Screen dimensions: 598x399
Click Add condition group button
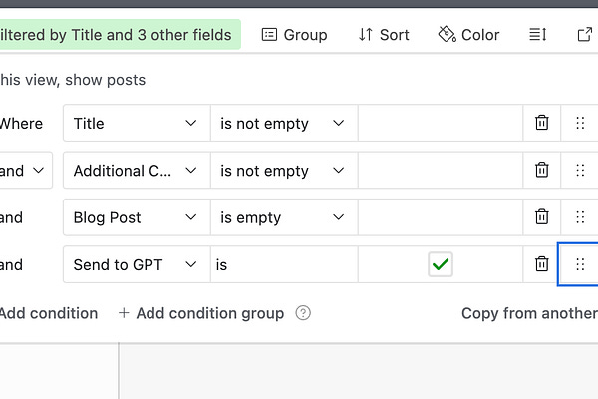pyautogui.click(x=201, y=313)
